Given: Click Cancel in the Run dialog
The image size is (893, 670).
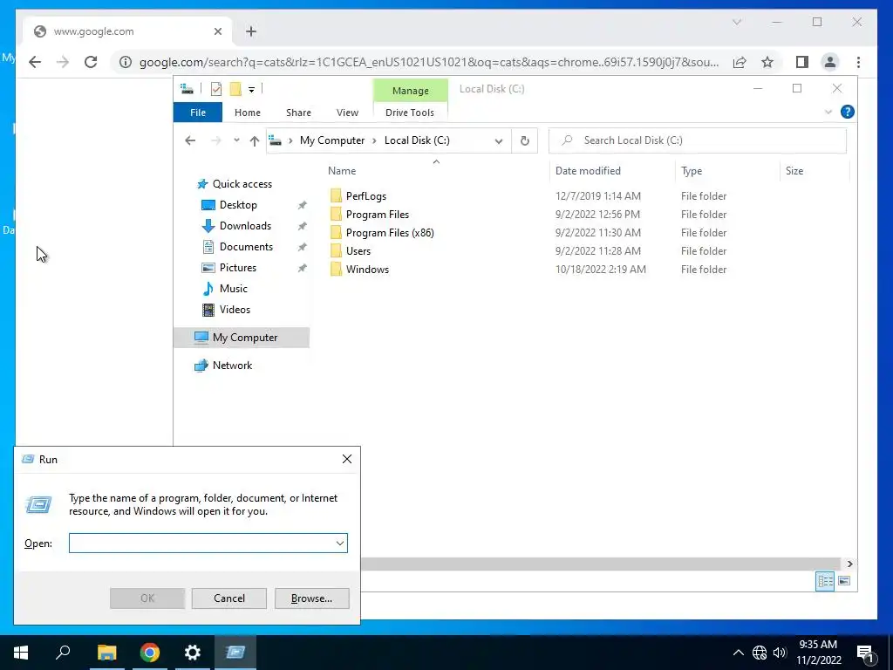Looking at the screenshot, I should 229,598.
